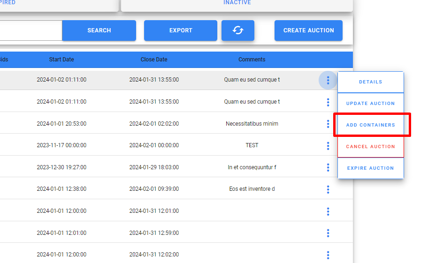This screenshot has width=428, height=263.
Task: Select Expire Auction menu entry
Action: [370, 168]
